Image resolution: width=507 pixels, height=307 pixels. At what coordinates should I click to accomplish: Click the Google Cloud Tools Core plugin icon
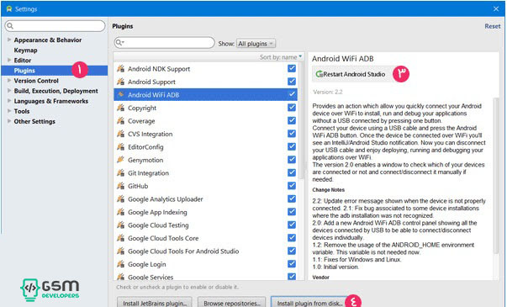(120, 238)
